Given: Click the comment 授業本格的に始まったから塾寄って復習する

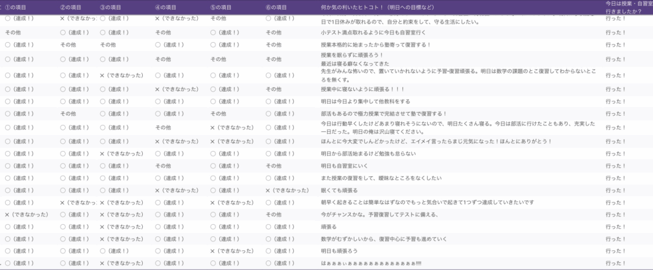Looking at the screenshot, I should click(x=376, y=45).
